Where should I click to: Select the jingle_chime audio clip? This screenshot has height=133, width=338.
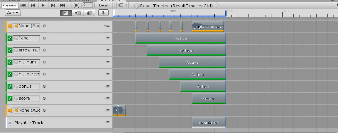click(208, 26)
